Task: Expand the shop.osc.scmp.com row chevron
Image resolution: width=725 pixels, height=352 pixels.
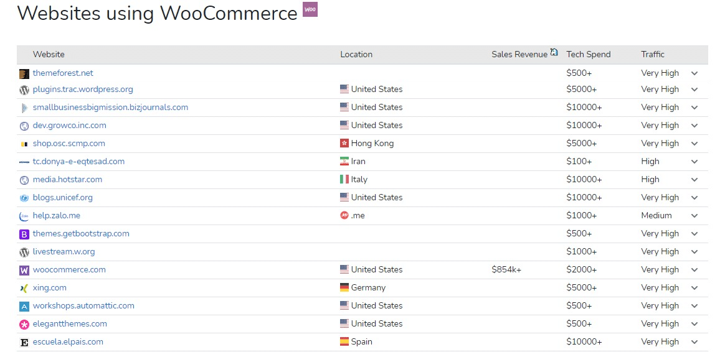Action: [694, 144]
